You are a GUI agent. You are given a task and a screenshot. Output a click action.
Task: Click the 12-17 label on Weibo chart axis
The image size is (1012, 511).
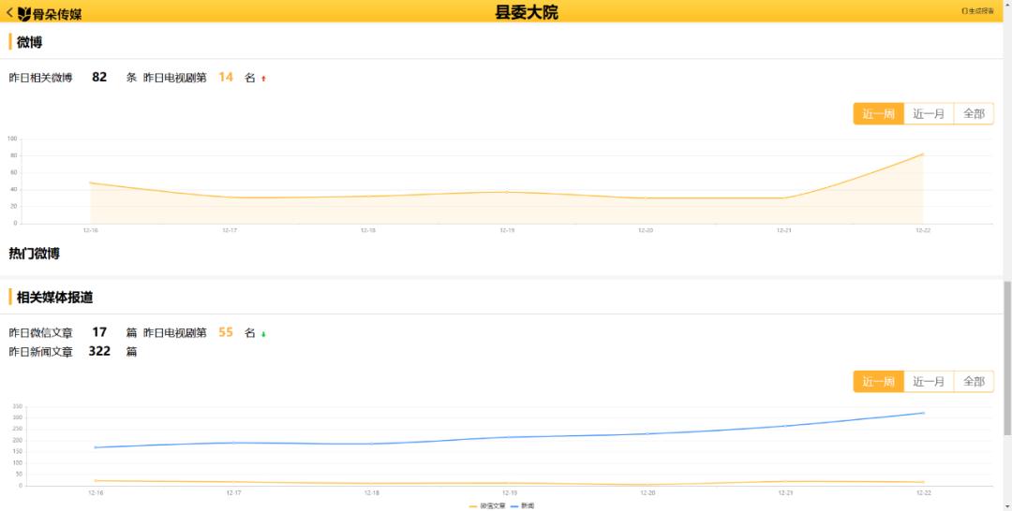[230, 230]
